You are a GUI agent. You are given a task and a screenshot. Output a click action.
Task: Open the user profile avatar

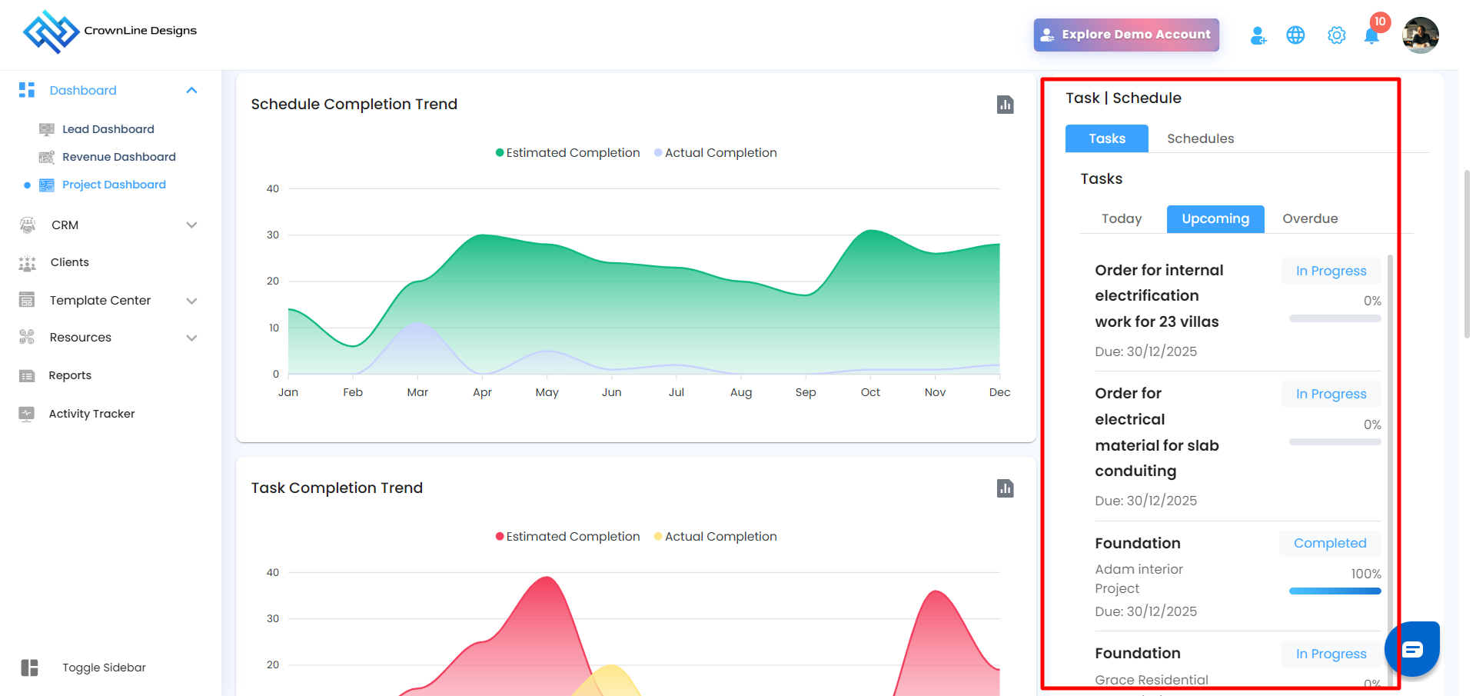pyautogui.click(x=1420, y=35)
